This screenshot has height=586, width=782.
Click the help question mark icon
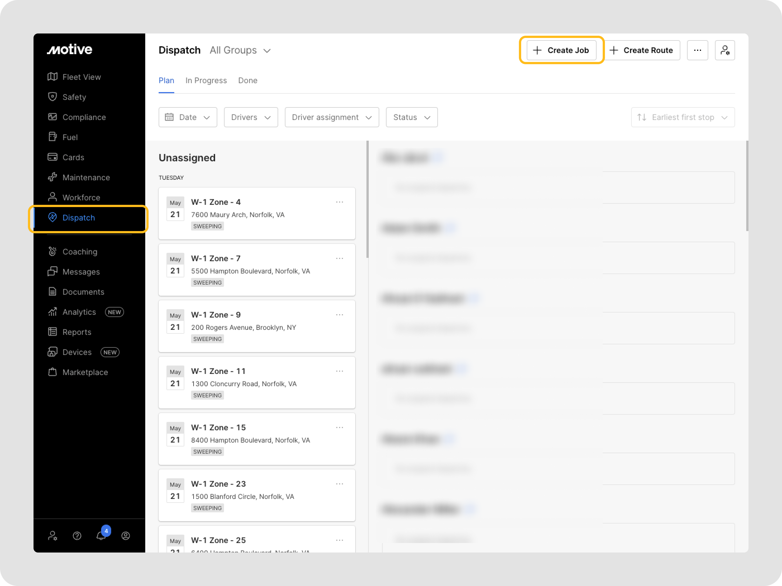click(77, 535)
